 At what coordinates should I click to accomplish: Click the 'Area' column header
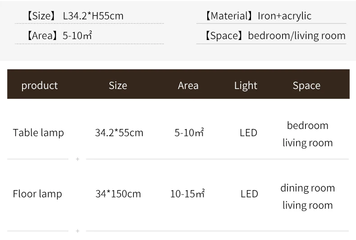pos(188,85)
